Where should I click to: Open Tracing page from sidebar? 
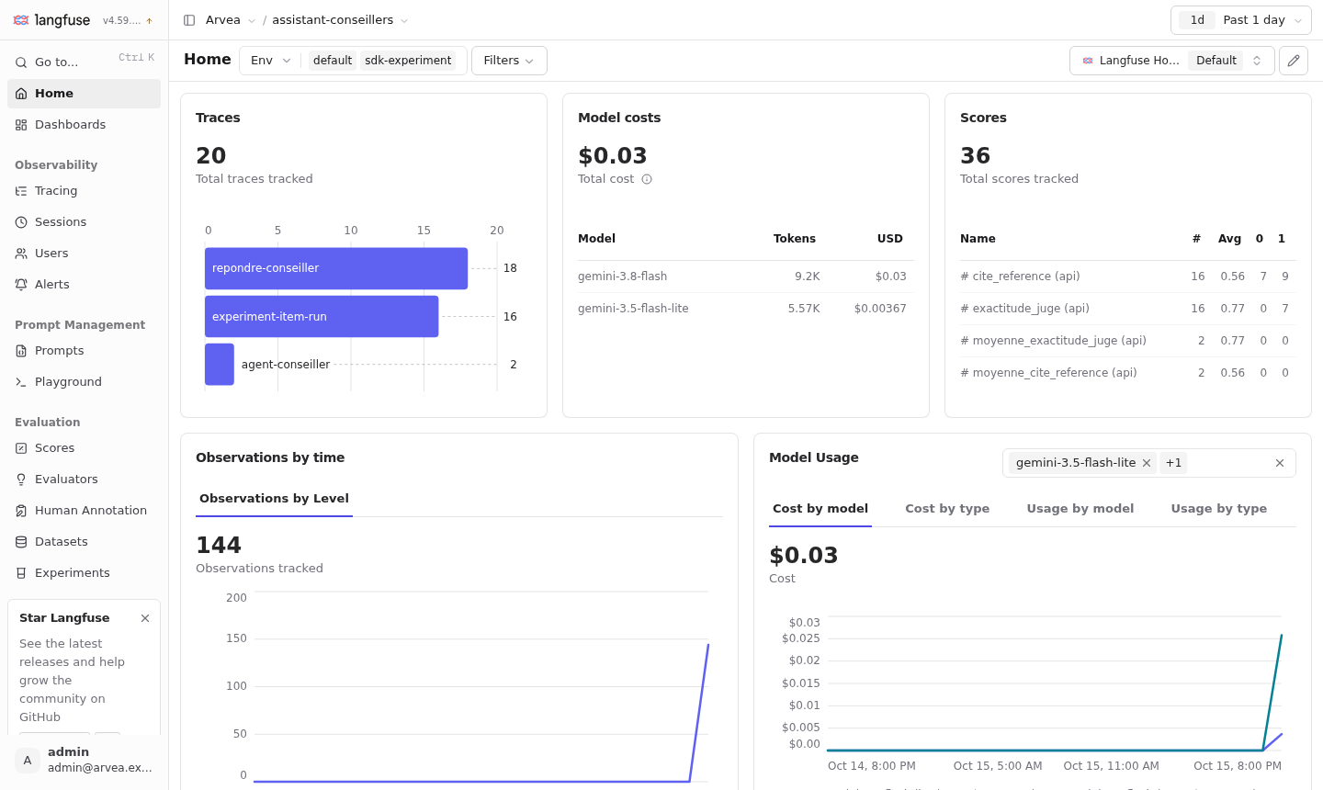click(84, 191)
